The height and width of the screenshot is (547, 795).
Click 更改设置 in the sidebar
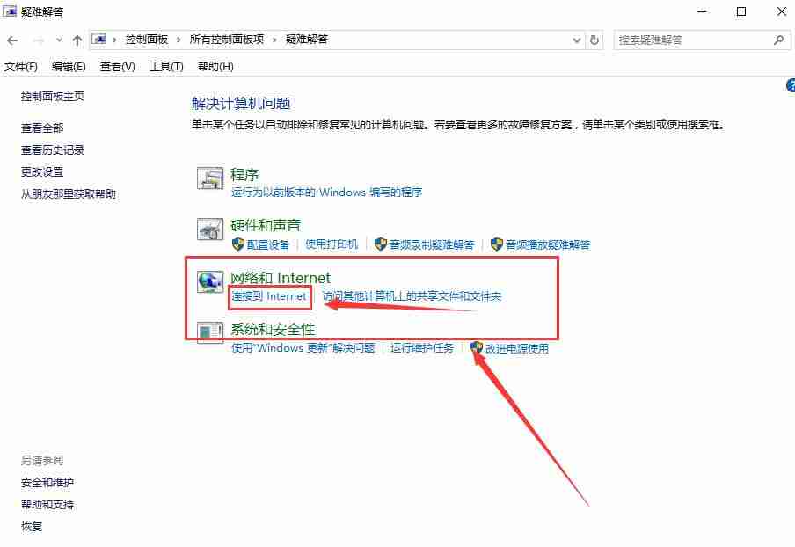[43, 171]
